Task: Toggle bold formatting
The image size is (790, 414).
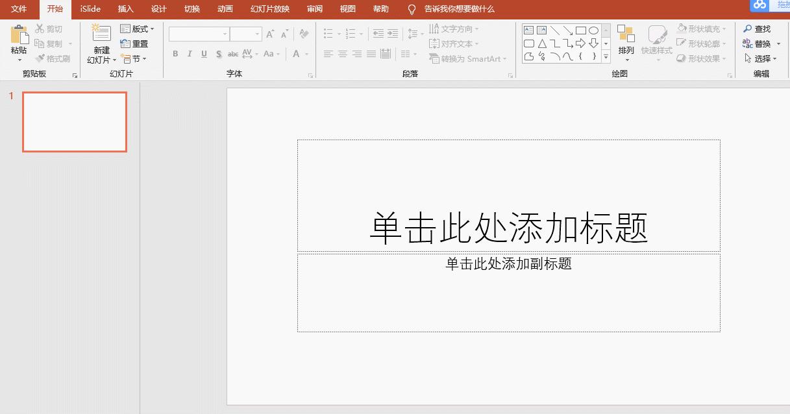Action: coord(175,54)
